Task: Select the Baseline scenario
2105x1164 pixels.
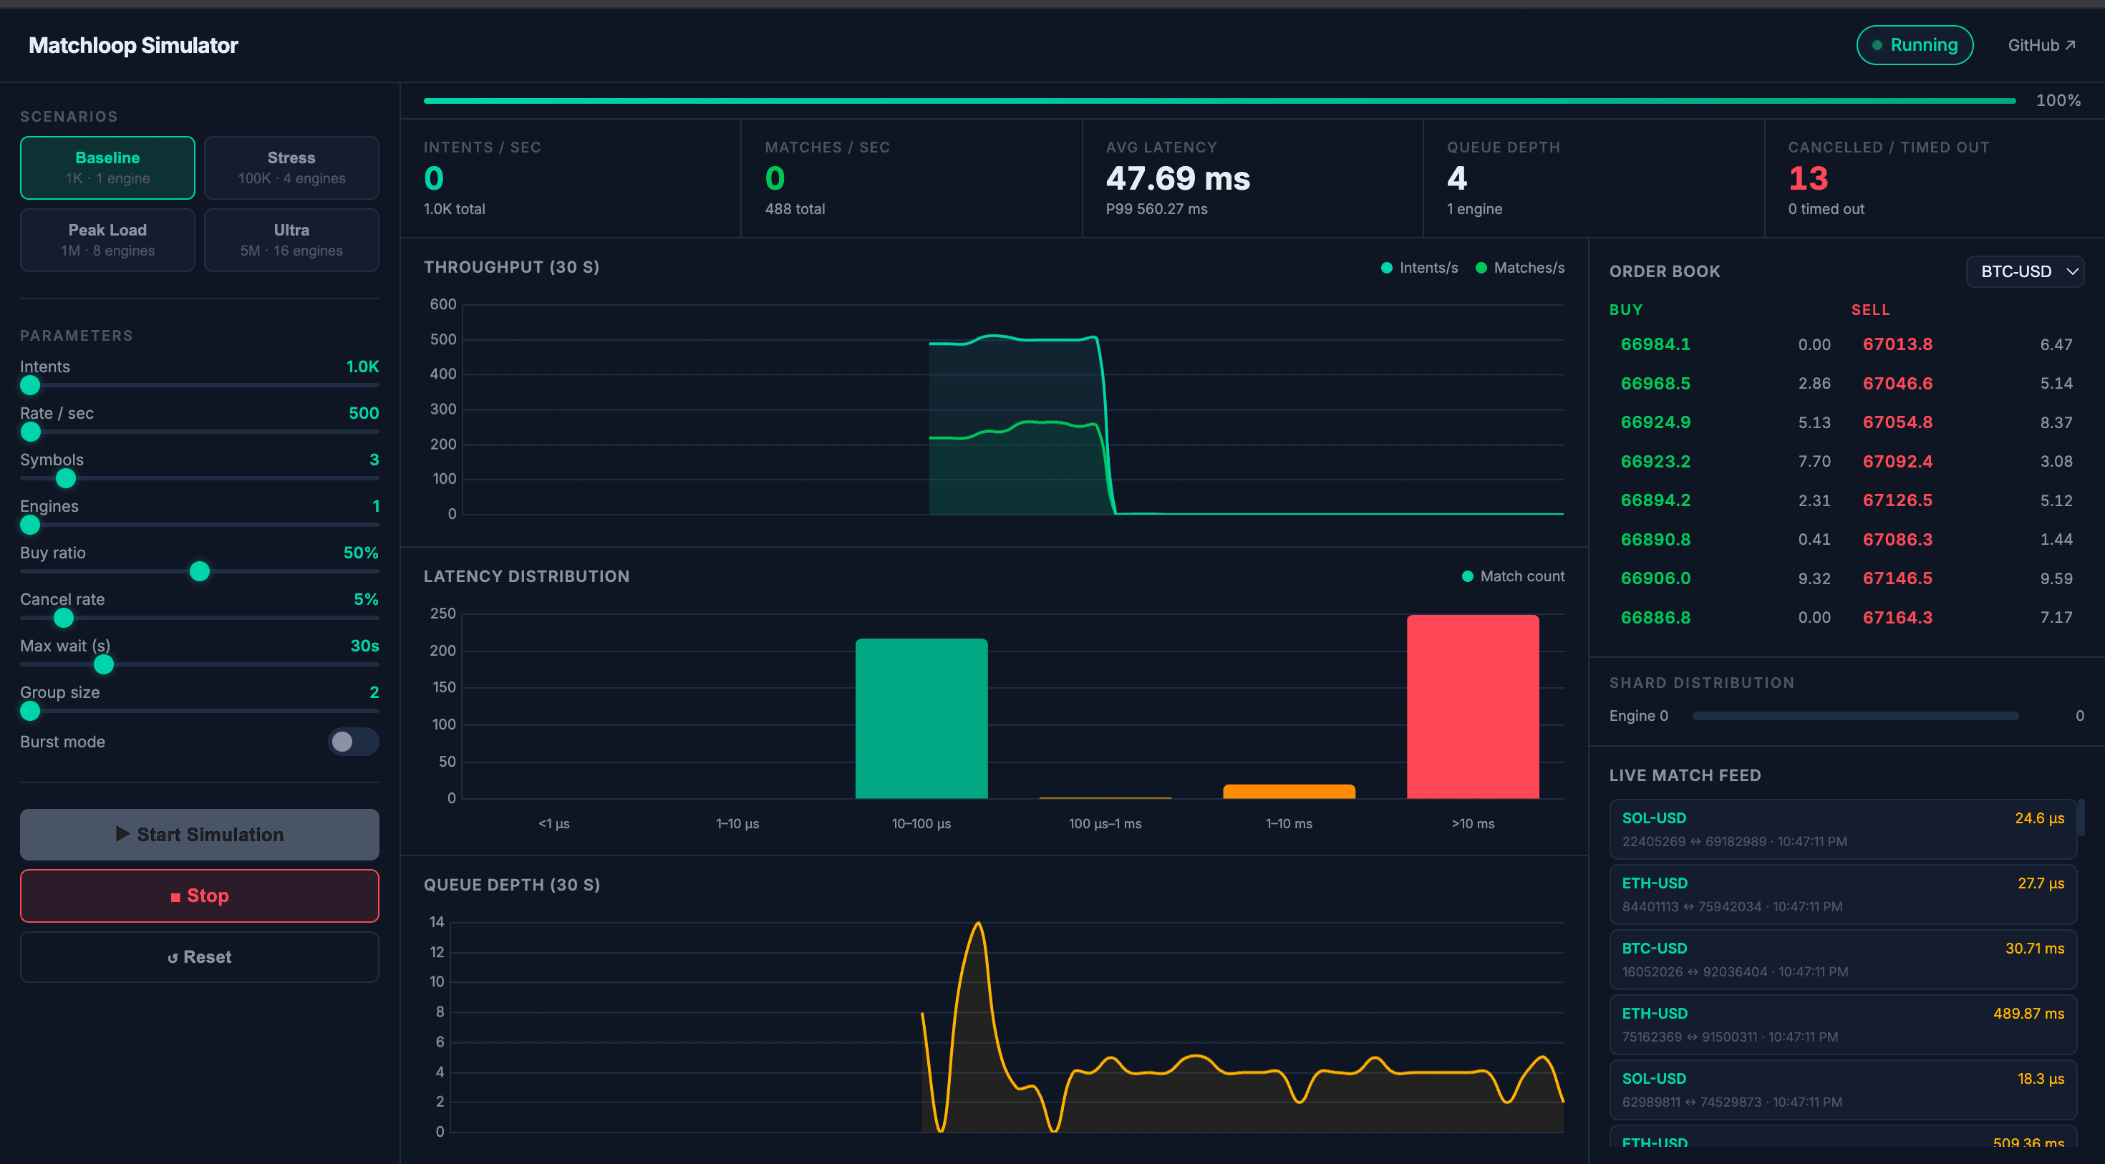Action: point(107,168)
